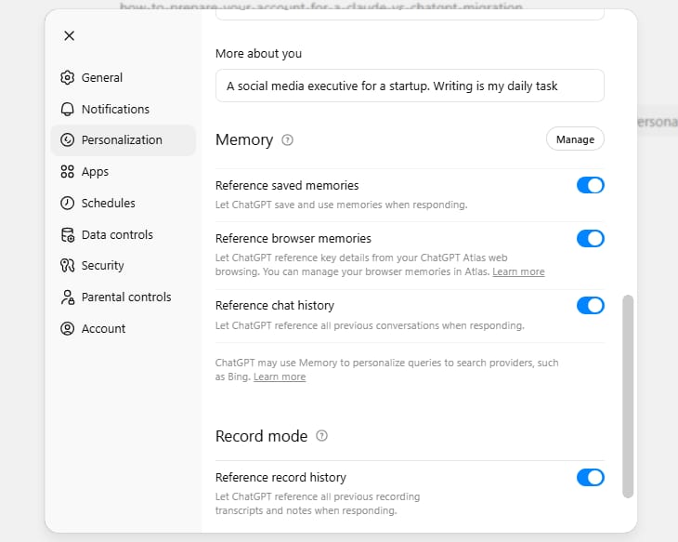Click the Account profile icon
678x542 pixels.
pos(68,328)
